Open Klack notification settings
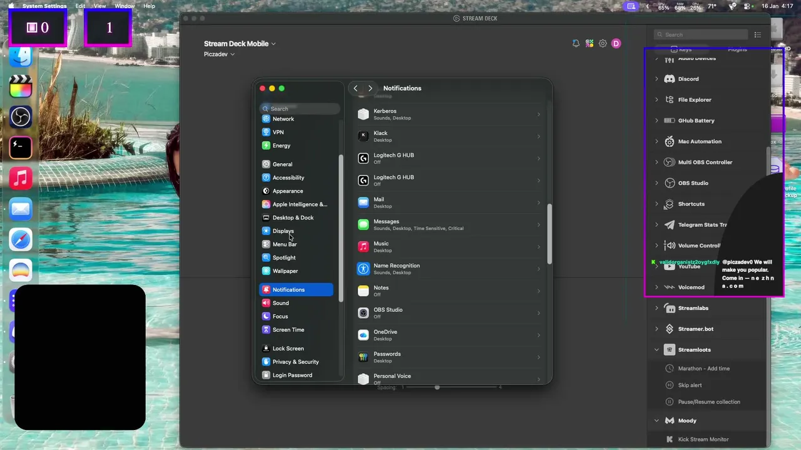This screenshot has height=450, width=801. (x=449, y=136)
